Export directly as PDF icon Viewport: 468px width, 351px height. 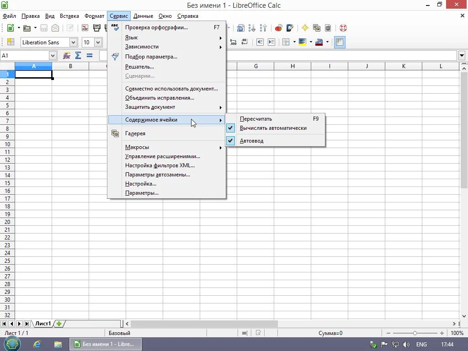click(x=85, y=28)
